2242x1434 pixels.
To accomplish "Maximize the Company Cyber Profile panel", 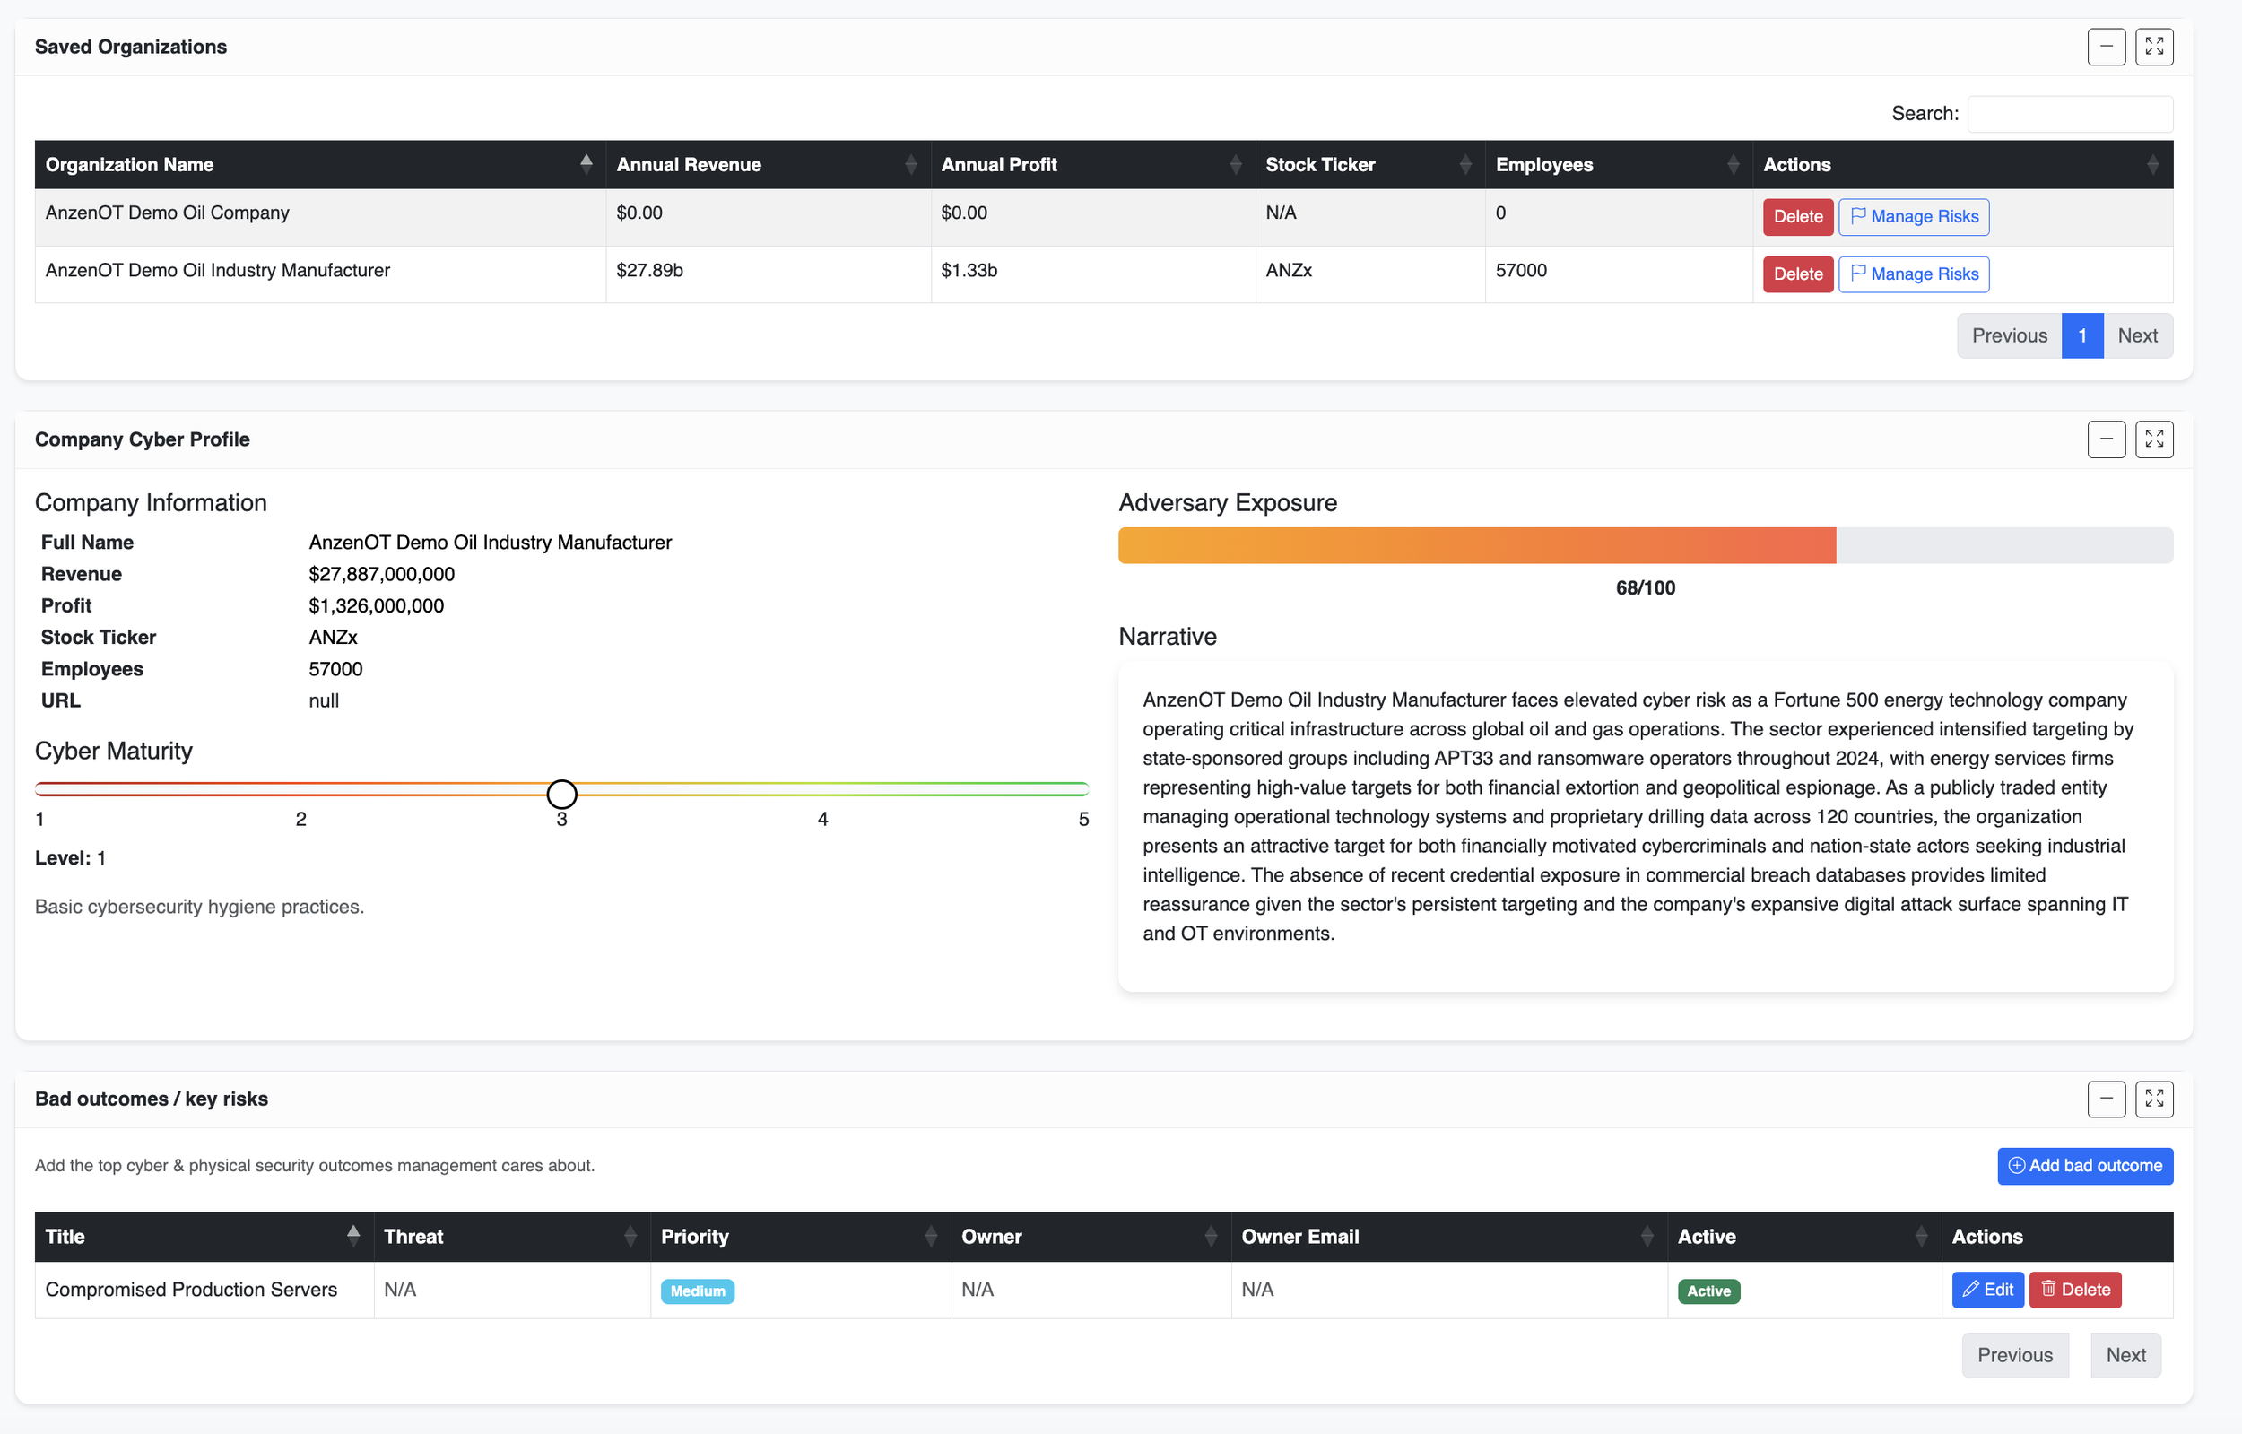I will [2153, 439].
